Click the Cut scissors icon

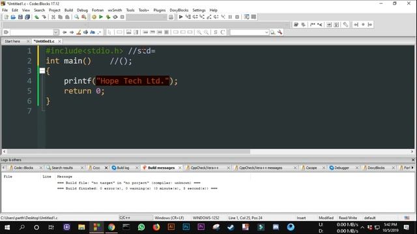click(53, 17)
